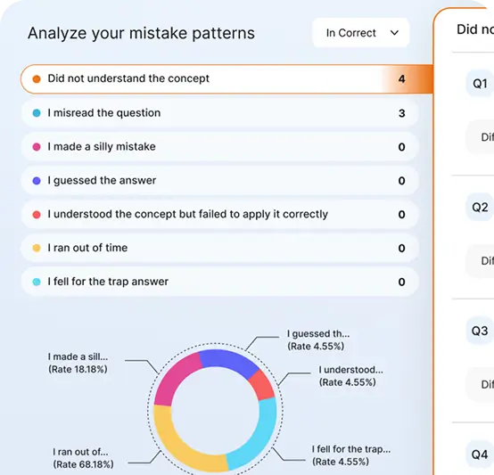
Task: Click 'Analyze your mistake patterns' heading
Action: (141, 33)
